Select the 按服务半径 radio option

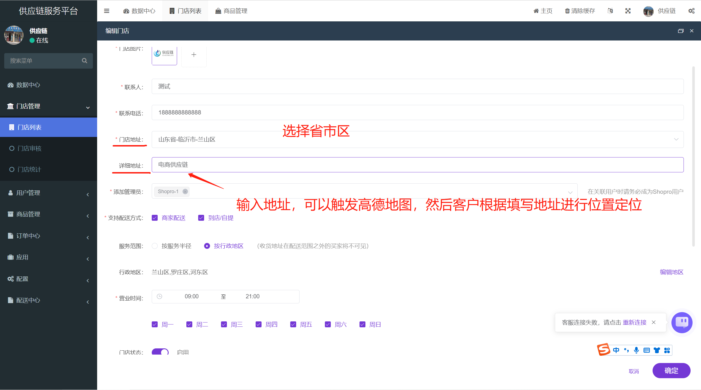[x=155, y=246]
